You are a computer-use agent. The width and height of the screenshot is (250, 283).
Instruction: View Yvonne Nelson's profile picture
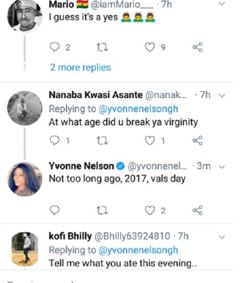point(25,179)
